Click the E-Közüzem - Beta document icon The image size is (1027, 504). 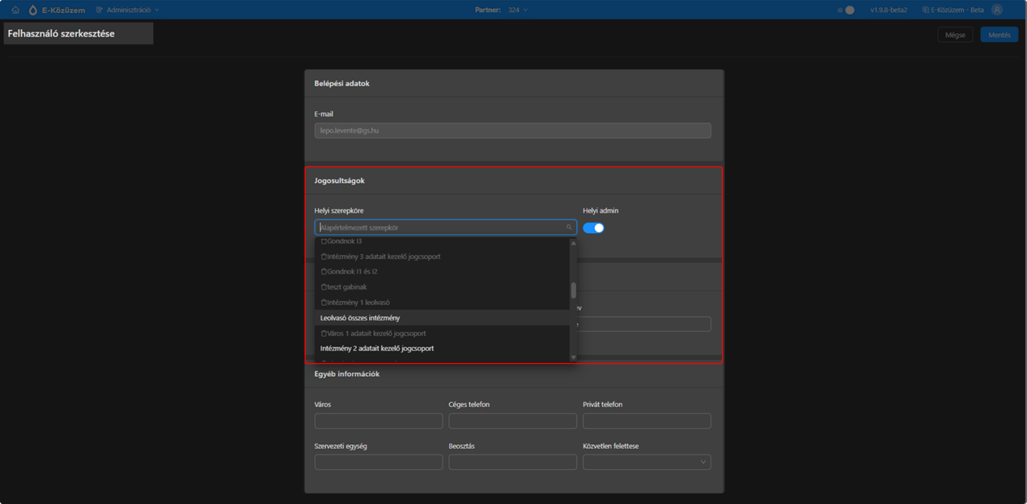tap(926, 10)
